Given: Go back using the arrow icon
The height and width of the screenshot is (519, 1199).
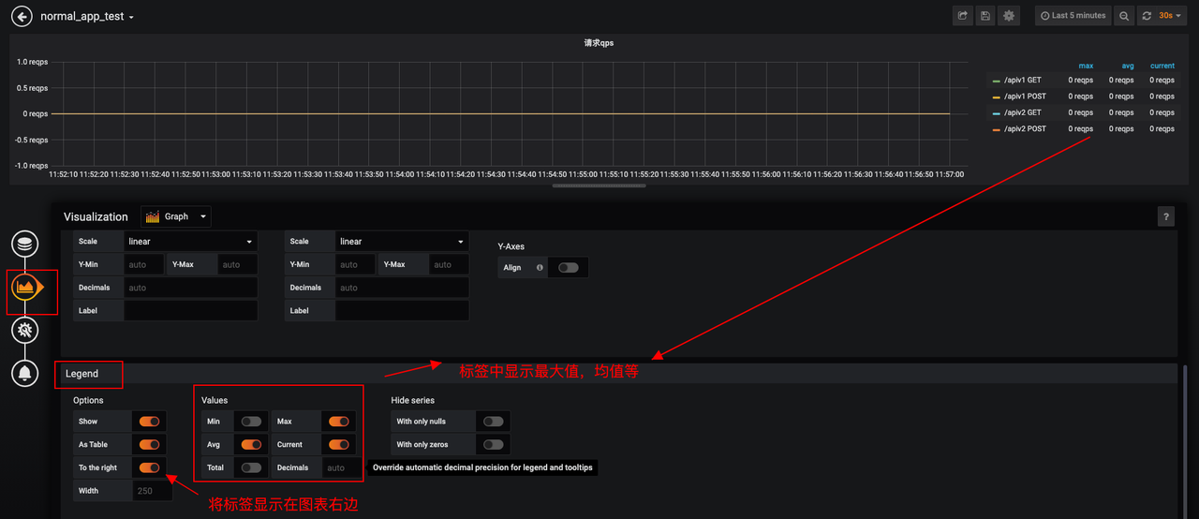Looking at the screenshot, I should (x=21, y=17).
